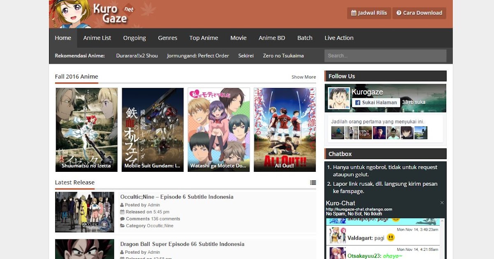Open the Top Anime page
This screenshot has height=259, width=494.
(x=204, y=38)
